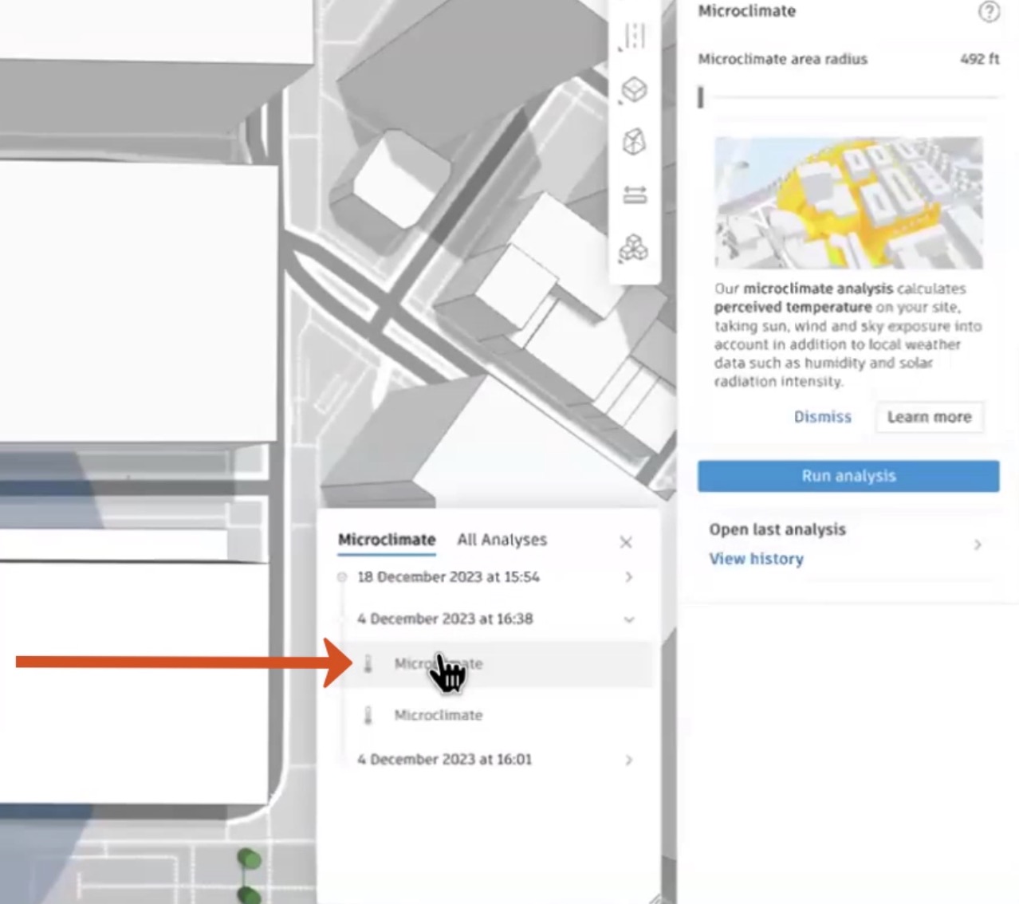Click thermometer icon on the hovered Microclimate row

(x=368, y=663)
